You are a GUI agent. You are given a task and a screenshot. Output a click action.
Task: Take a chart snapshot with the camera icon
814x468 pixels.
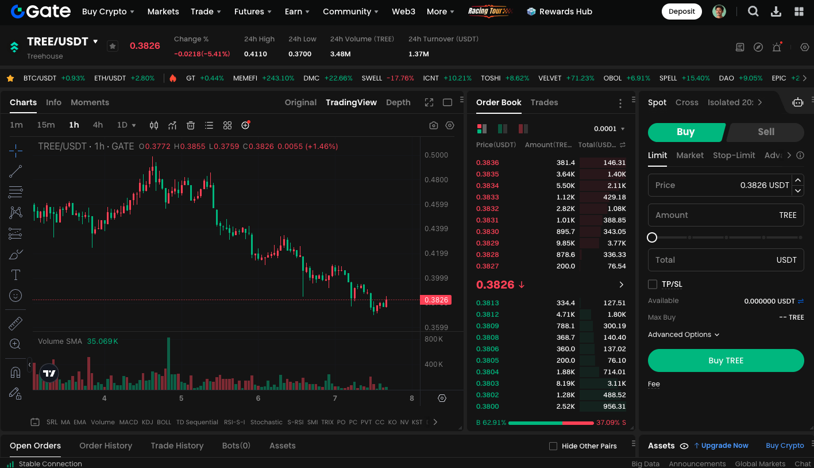pyautogui.click(x=434, y=125)
